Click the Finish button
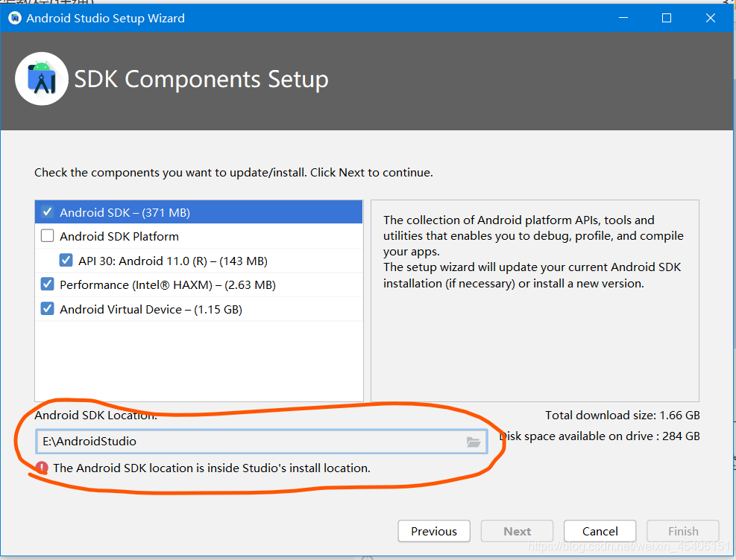The image size is (736, 560). click(x=683, y=531)
